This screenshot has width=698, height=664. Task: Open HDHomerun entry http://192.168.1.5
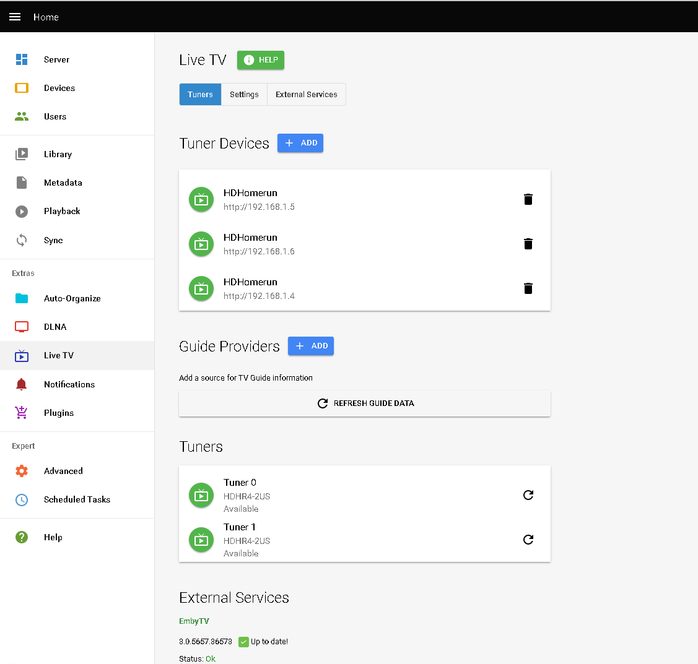click(259, 199)
